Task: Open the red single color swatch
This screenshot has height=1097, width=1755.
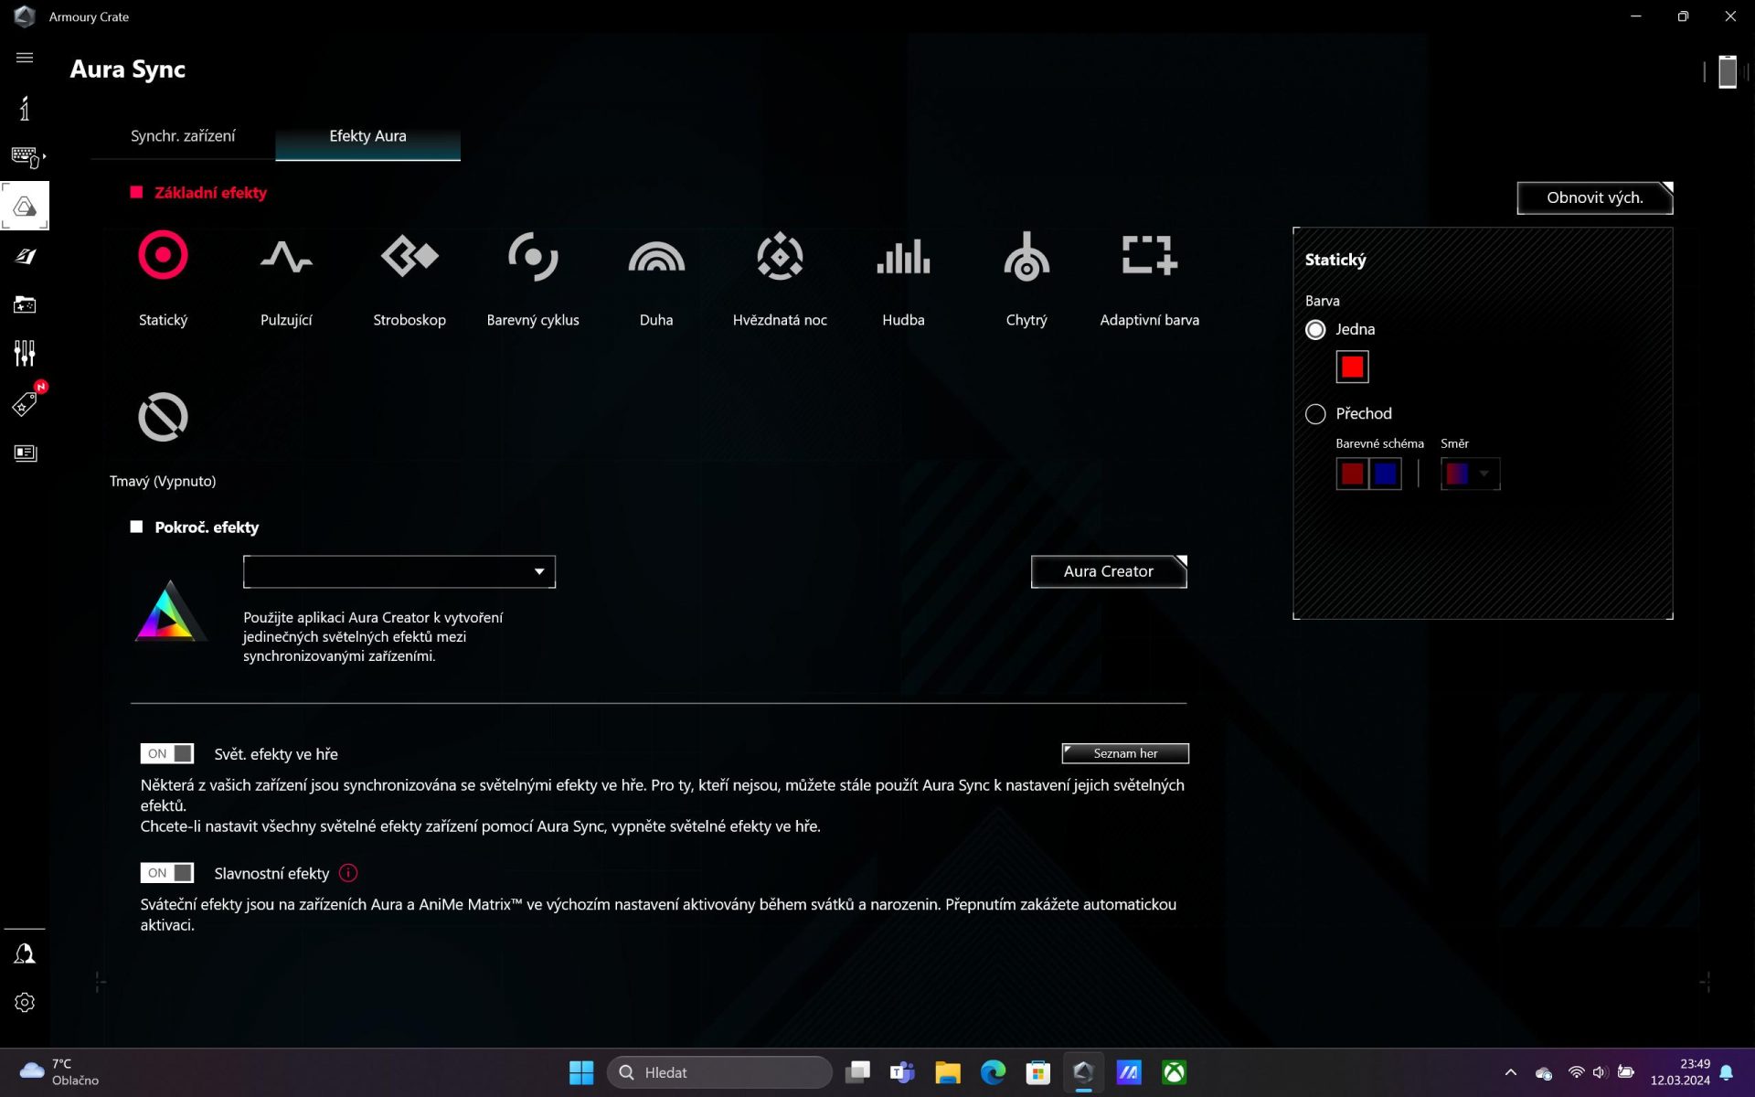Action: tap(1352, 367)
